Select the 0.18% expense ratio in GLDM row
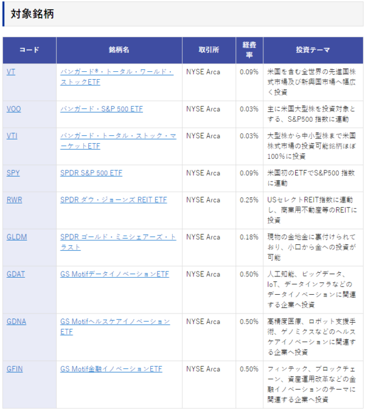 (x=249, y=237)
